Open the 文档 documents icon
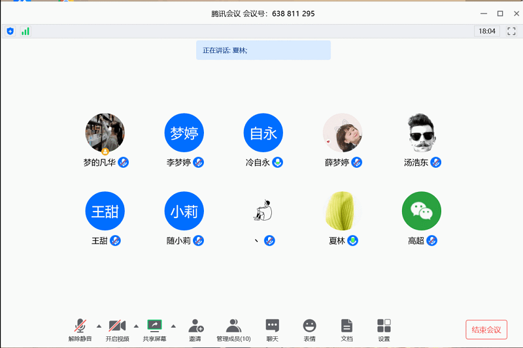The image size is (523, 348). coord(346,330)
